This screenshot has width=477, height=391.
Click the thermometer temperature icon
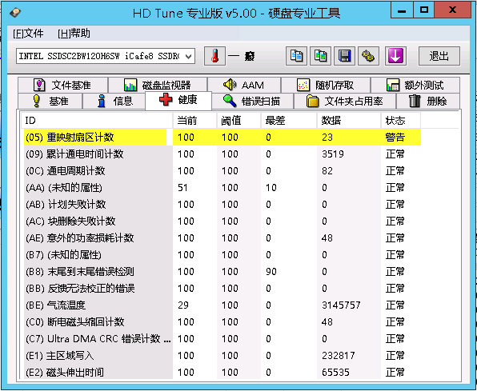[x=214, y=56]
